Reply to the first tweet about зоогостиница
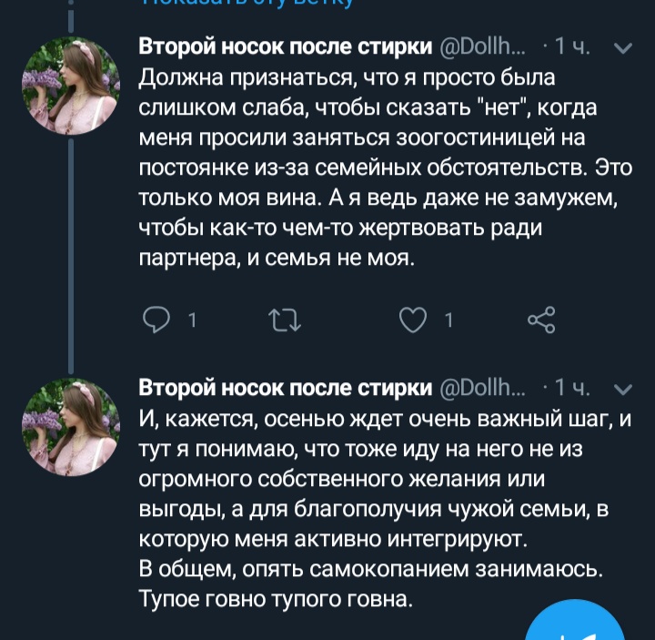The width and height of the screenshot is (655, 640). [160, 319]
